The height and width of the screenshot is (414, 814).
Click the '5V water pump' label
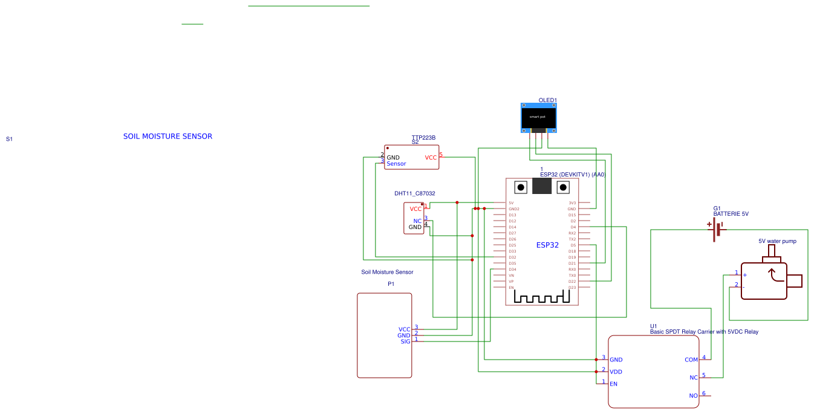778,241
